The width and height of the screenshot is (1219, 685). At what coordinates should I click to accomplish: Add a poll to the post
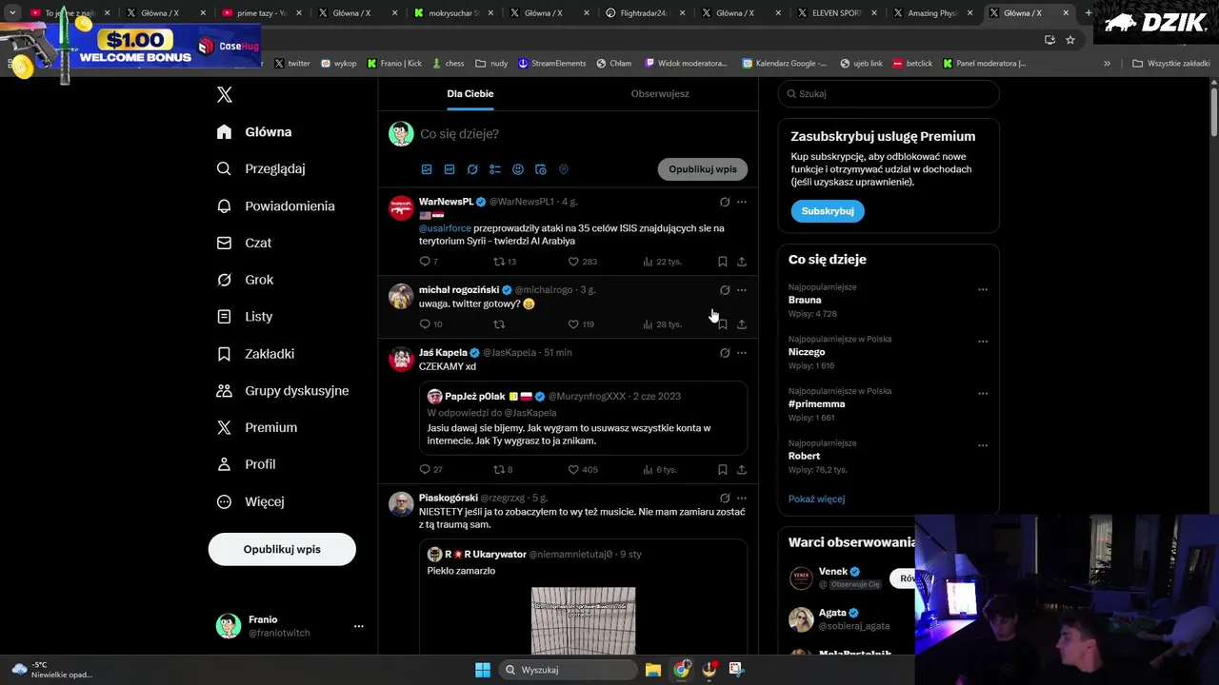coord(495,169)
